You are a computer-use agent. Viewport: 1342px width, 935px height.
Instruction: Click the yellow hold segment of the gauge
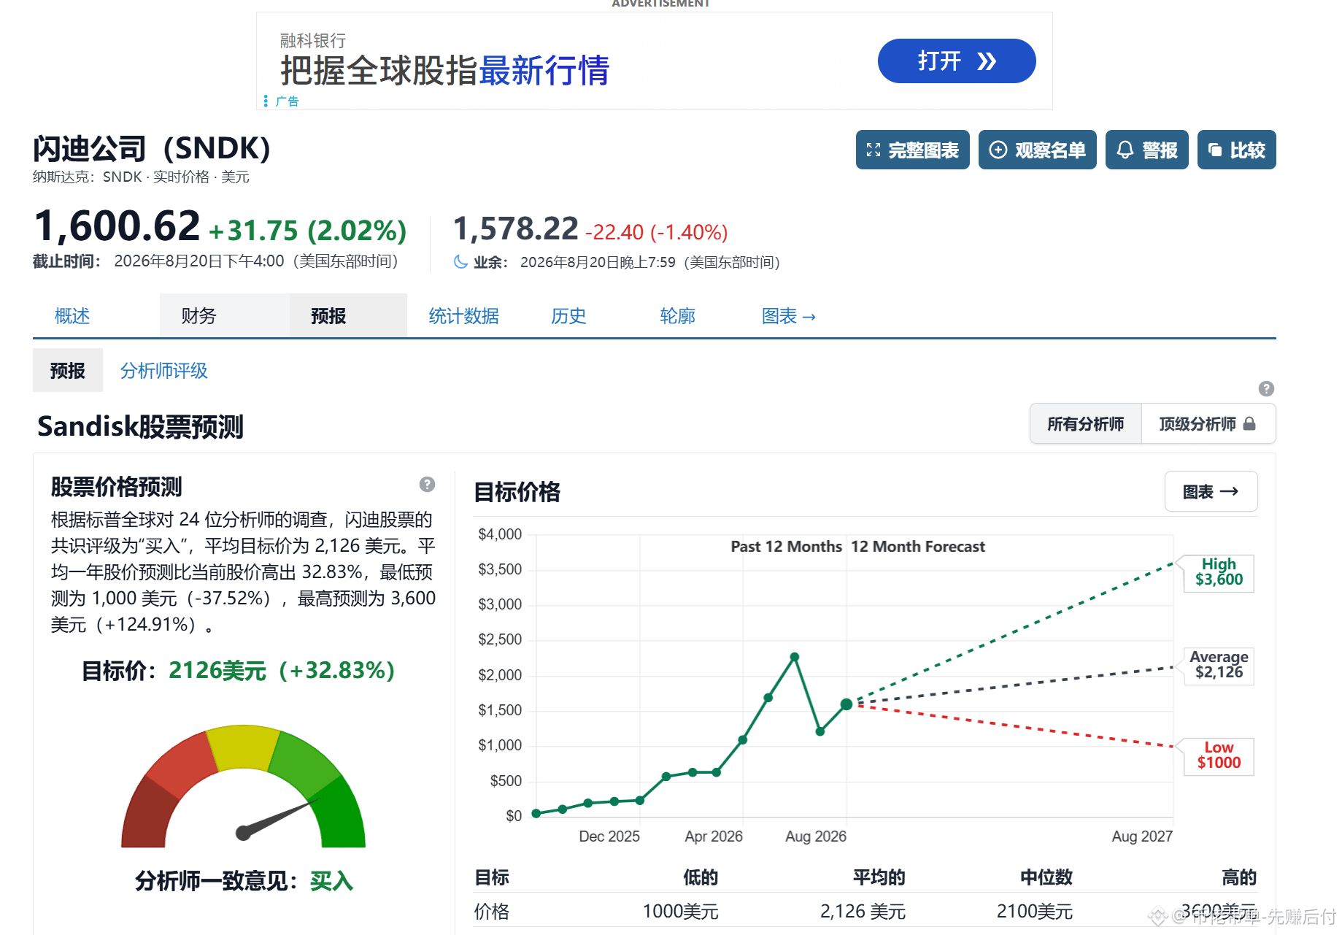click(x=243, y=747)
